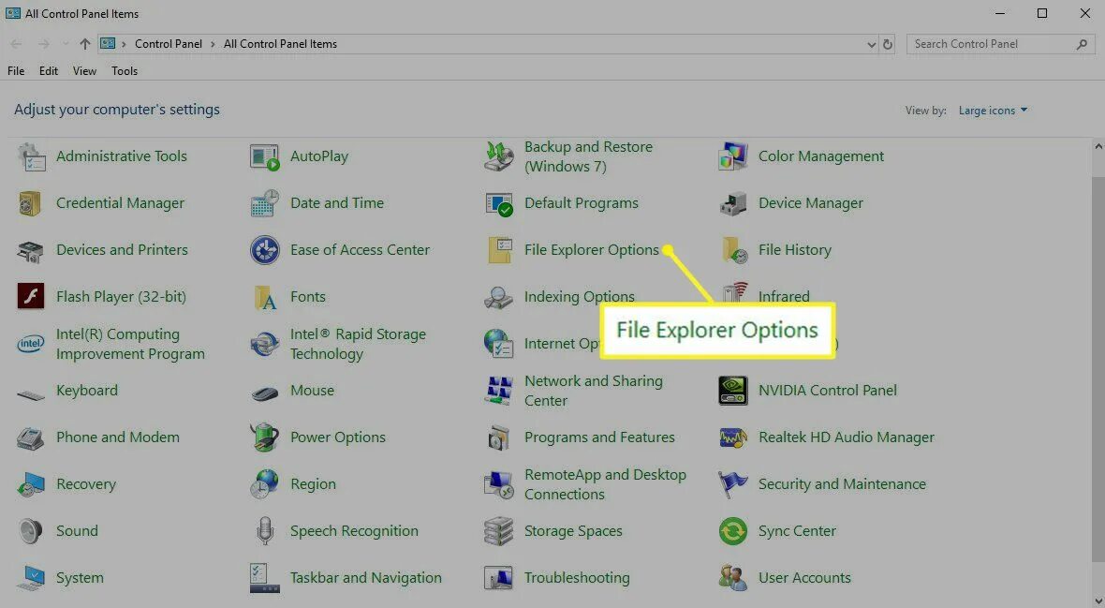Screen dimensions: 1105x608
Task: Open the Recovery icon
Action: pos(31,484)
